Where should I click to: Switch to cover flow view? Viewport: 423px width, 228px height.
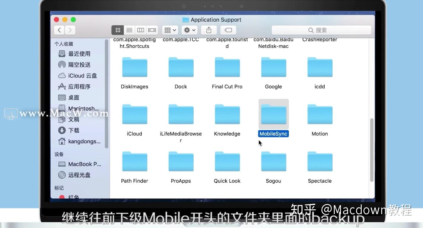point(152,30)
